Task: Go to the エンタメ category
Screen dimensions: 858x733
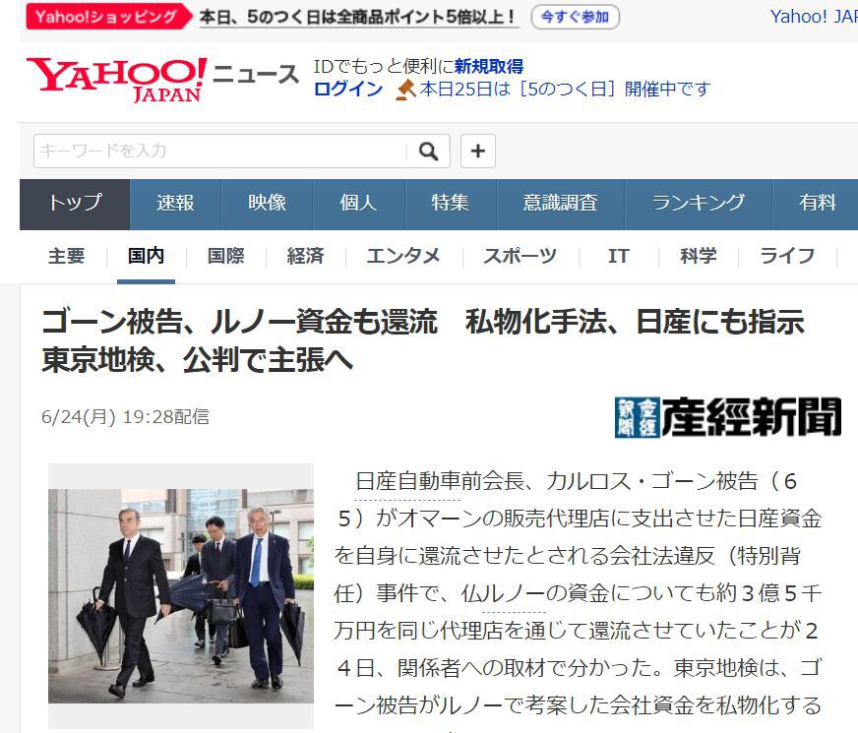Action: [403, 256]
